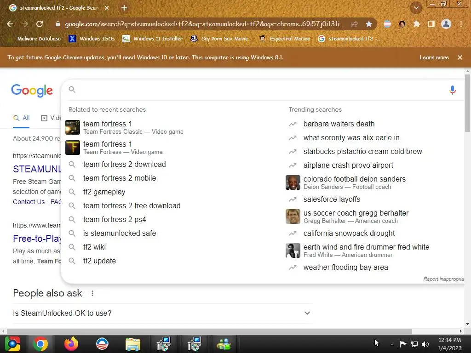This screenshot has width=471, height=353.
Task: Click Fred White drummer thumbnail suggestion
Action: point(293,251)
